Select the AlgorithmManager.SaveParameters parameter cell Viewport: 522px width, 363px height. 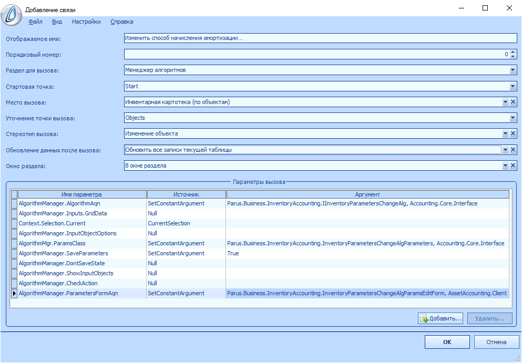(x=82, y=253)
